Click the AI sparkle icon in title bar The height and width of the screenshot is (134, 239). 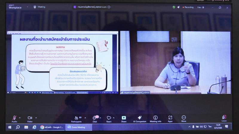[x=178, y=7]
